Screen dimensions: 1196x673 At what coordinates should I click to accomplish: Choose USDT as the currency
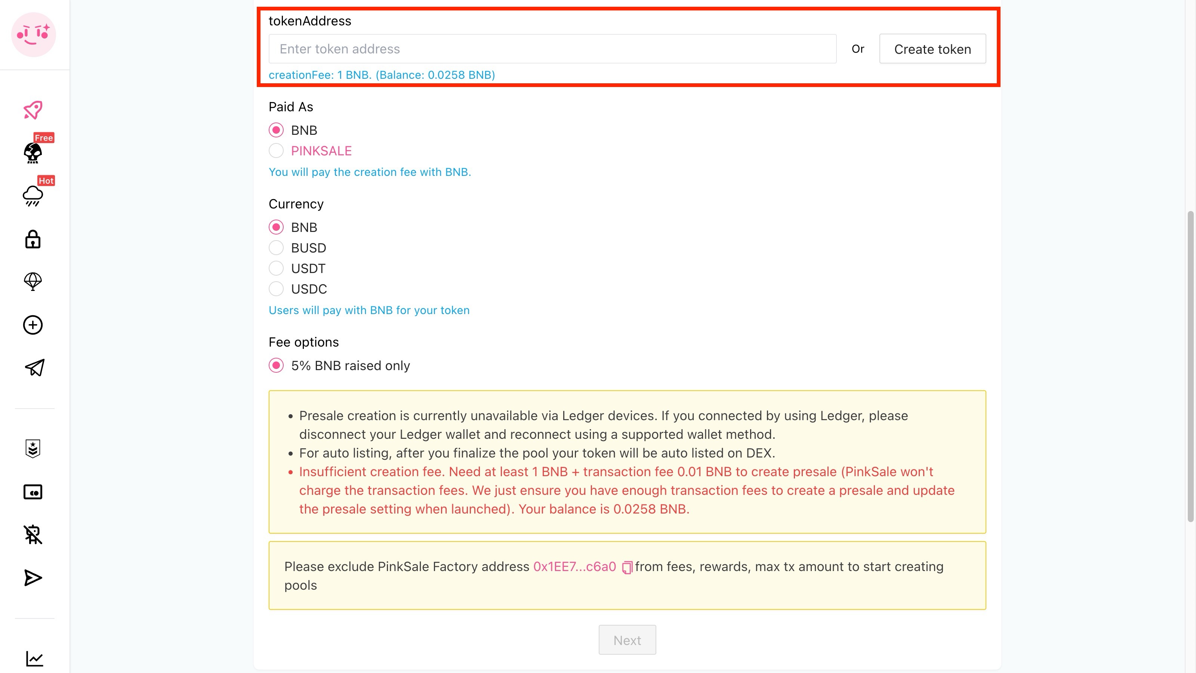276,269
